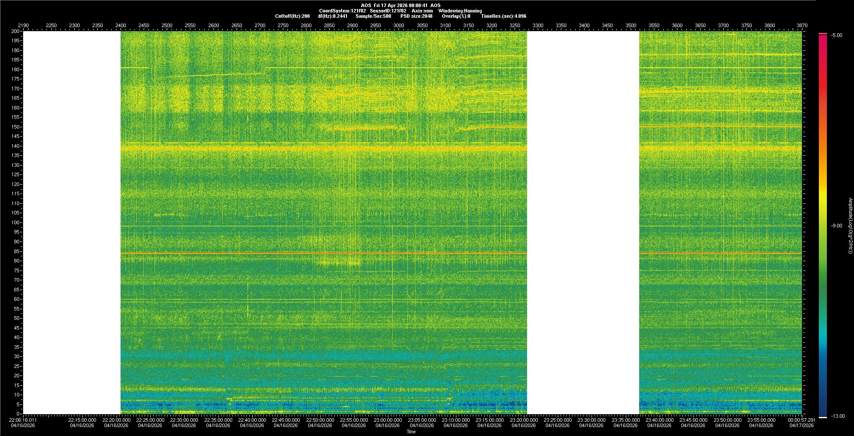The width and height of the screenshot is (854, 436).
Task: Click the TimeRes.(sec):4.096 parameter text
Action: coord(504,16)
